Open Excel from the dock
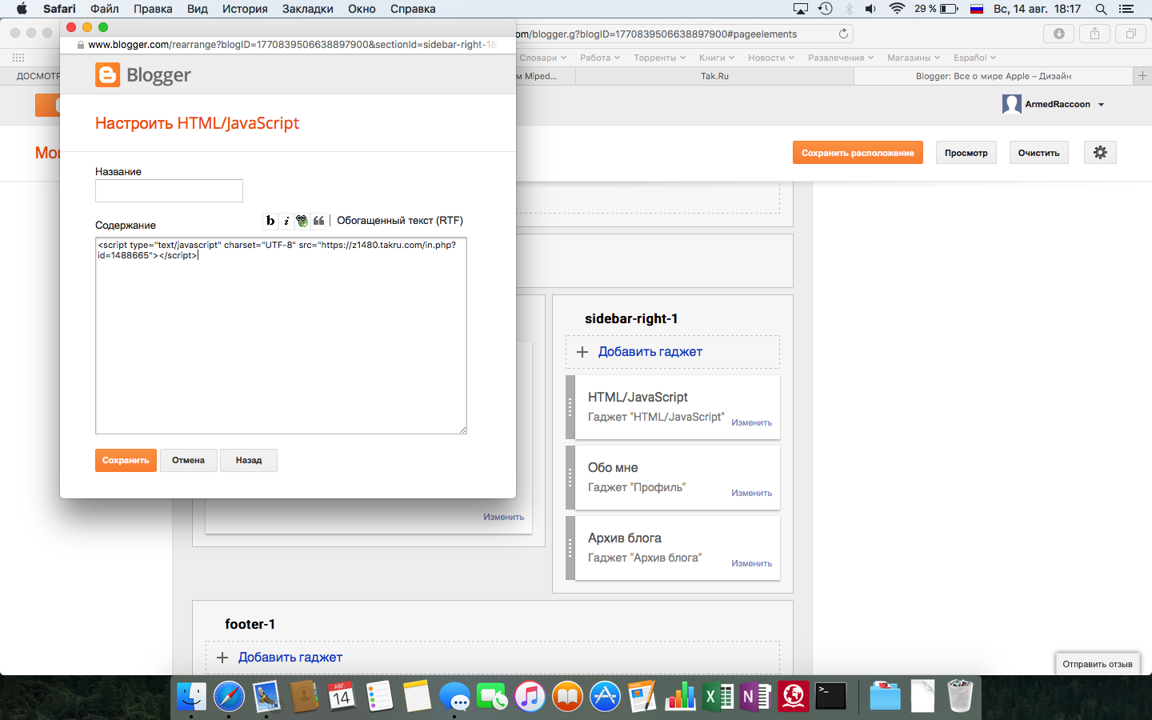 pyautogui.click(x=718, y=697)
